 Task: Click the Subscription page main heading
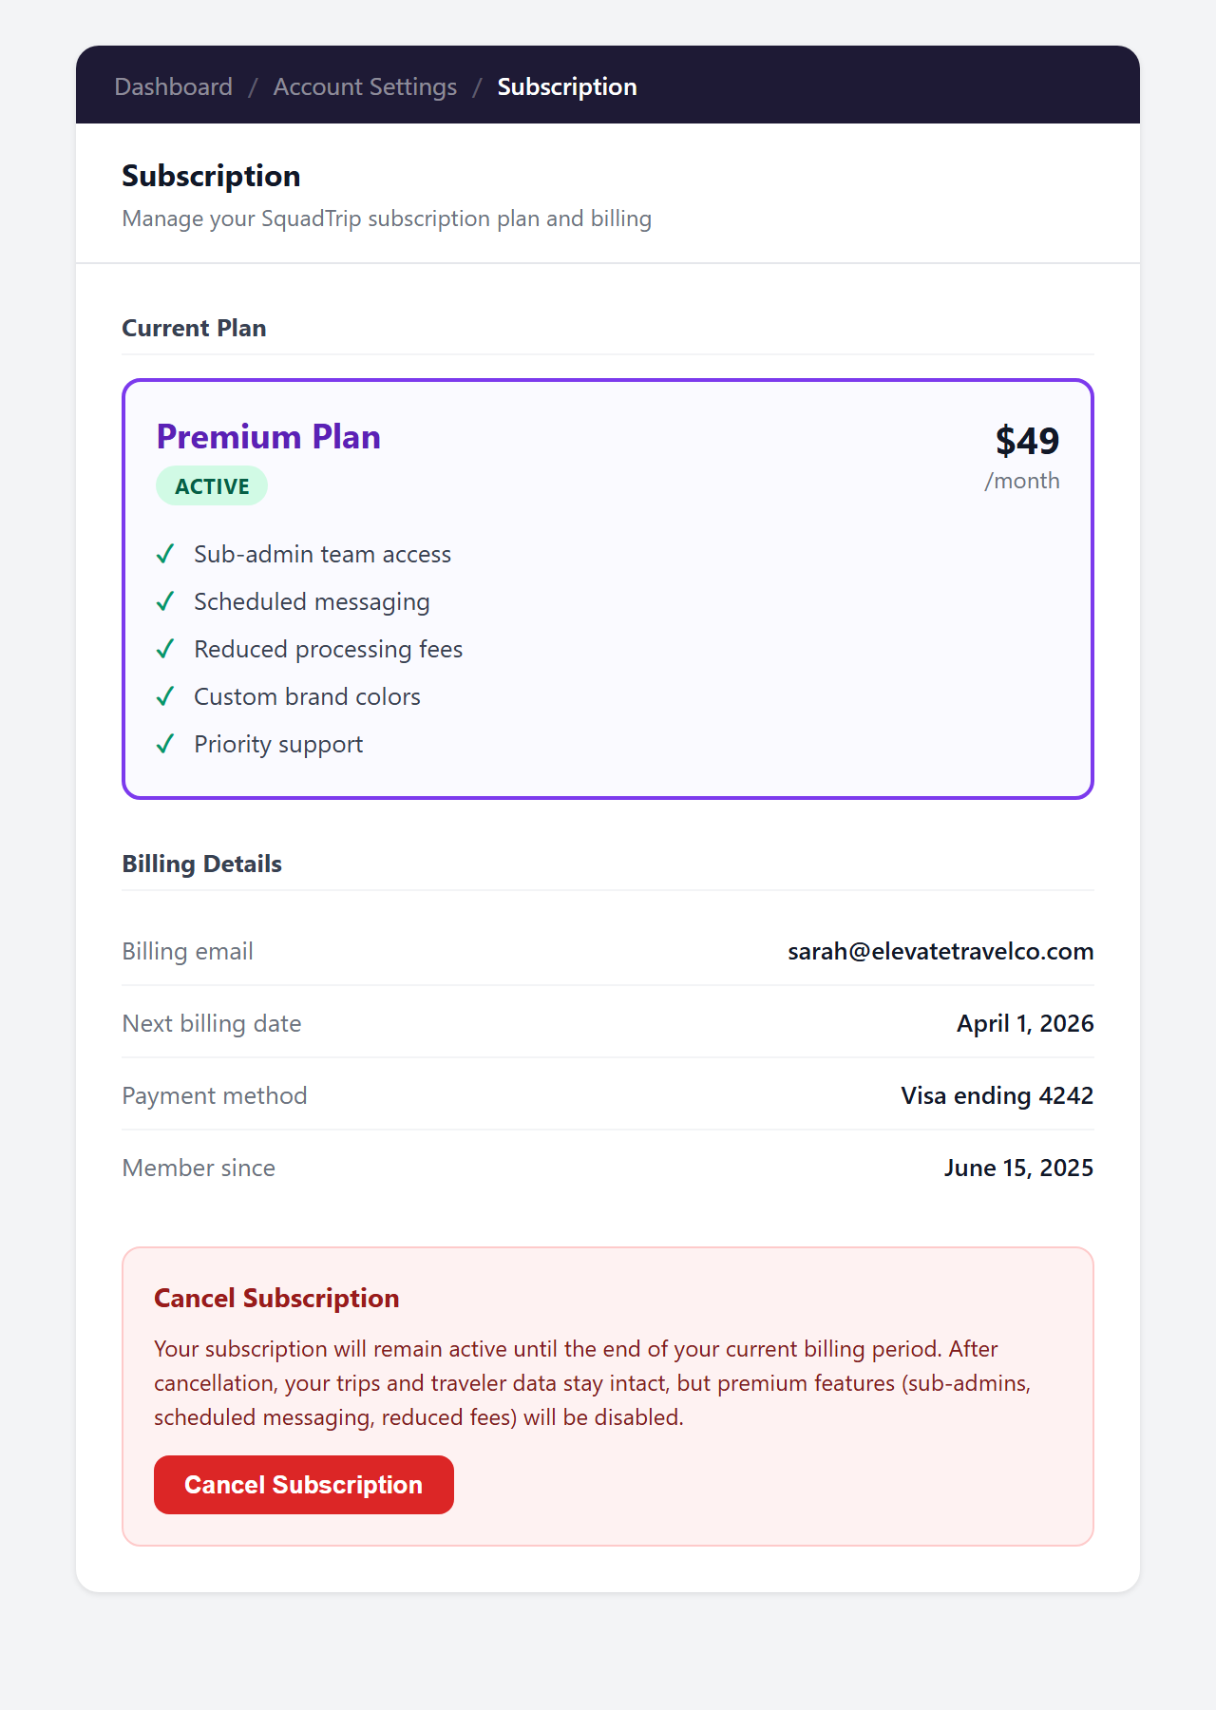[211, 176]
